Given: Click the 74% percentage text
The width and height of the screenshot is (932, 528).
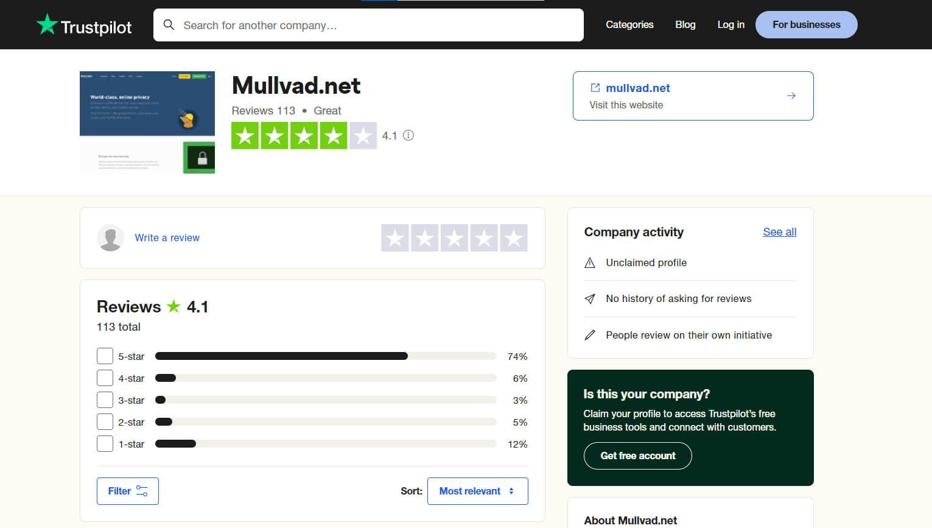Looking at the screenshot, I should (517, 356).
